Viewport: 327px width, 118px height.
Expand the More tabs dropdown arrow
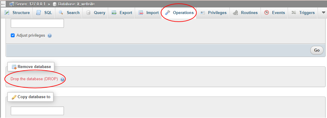(x=322, y=13)
